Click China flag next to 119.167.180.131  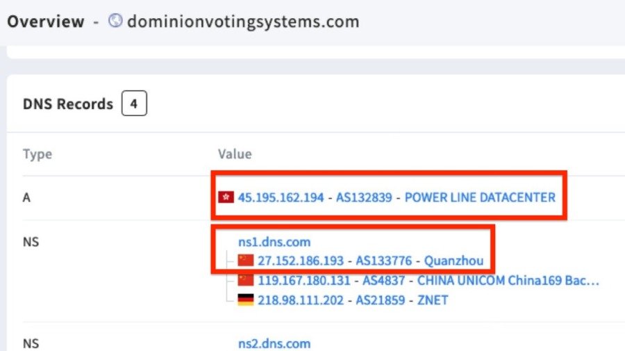coord(246,280)
